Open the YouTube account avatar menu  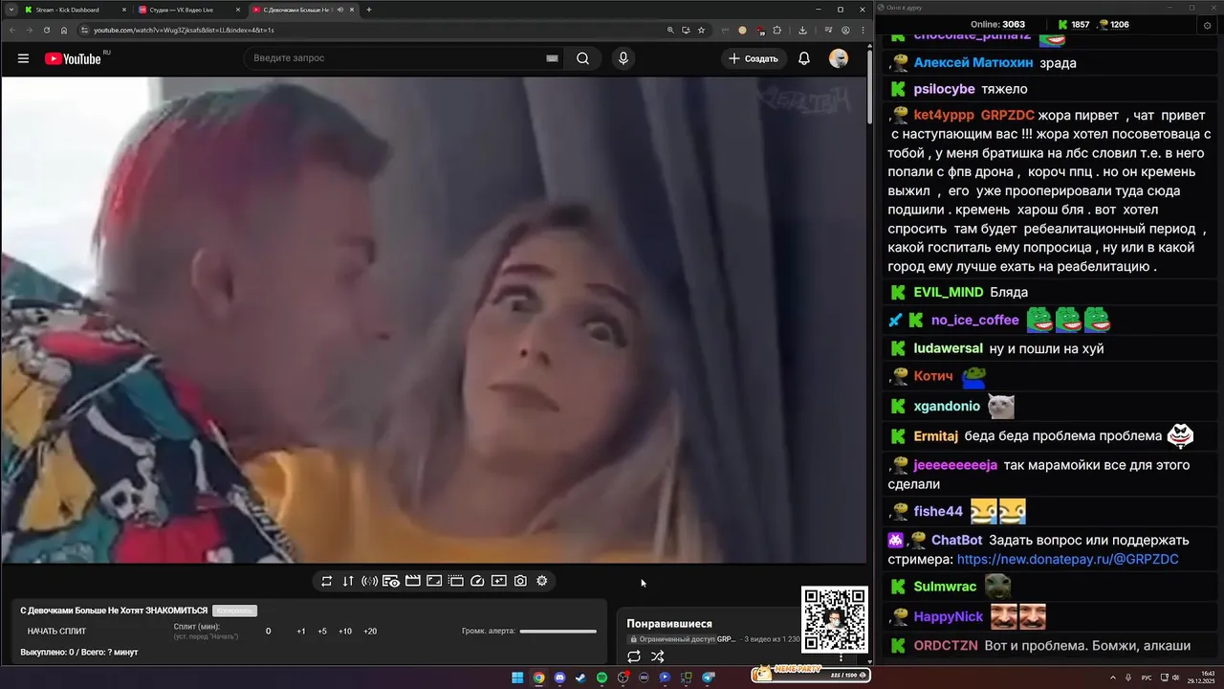(x=839, y=58)
